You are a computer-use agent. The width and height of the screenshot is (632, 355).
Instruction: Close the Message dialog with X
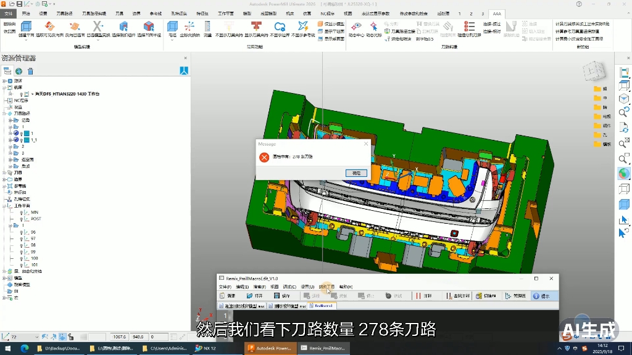point(366,144)
